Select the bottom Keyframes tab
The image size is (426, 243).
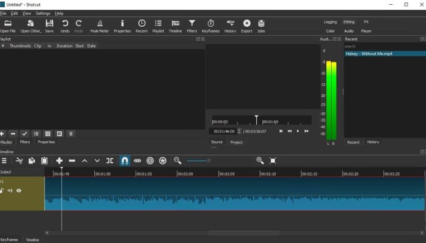pyautogui.click(x=10, y=240)
